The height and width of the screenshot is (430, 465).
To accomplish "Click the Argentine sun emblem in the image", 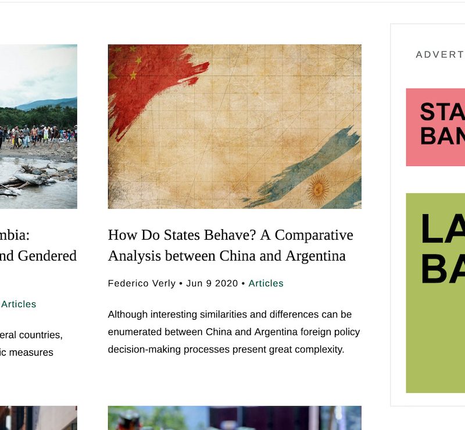I will click(318, 189).
